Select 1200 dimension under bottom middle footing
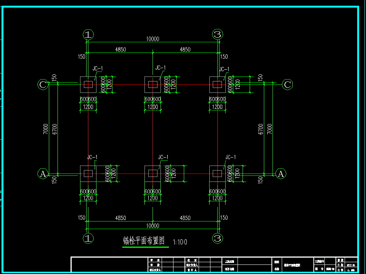The width and height of the screenshot is (366, 274). (152, 198)
